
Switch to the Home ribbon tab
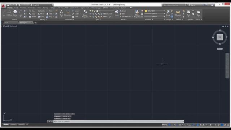click(x=10, y=8)
